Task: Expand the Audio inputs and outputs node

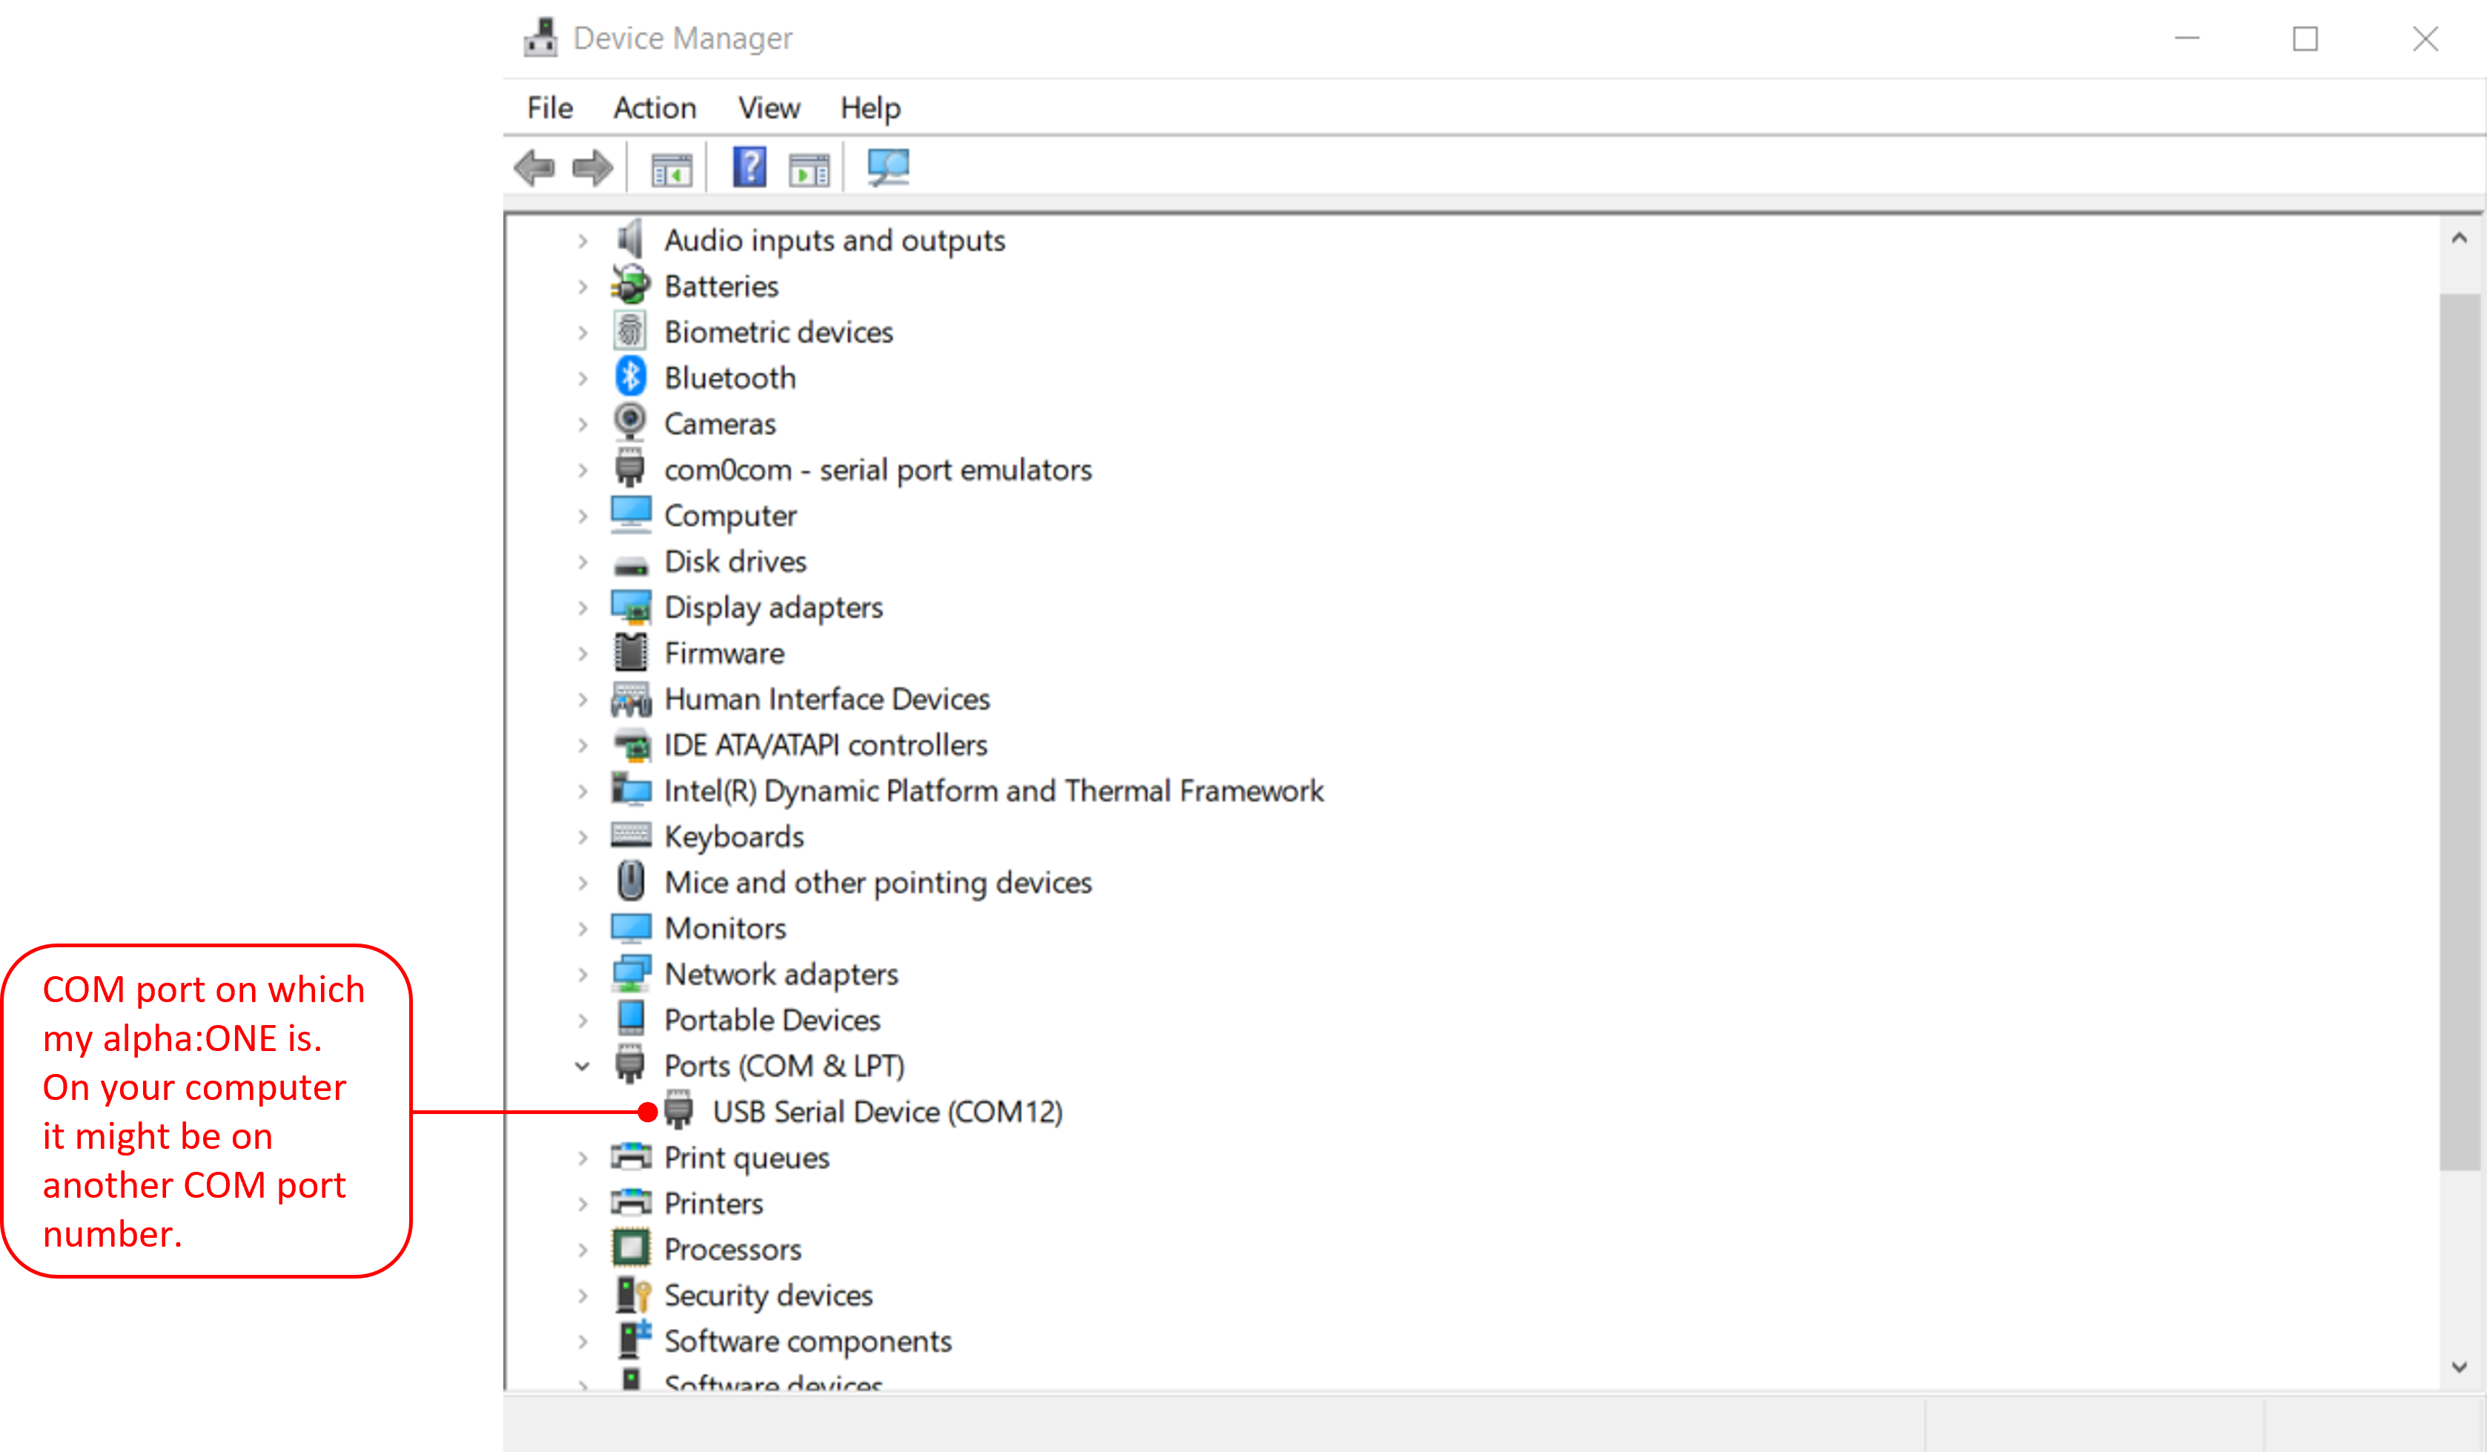Action: pos(582,240)
